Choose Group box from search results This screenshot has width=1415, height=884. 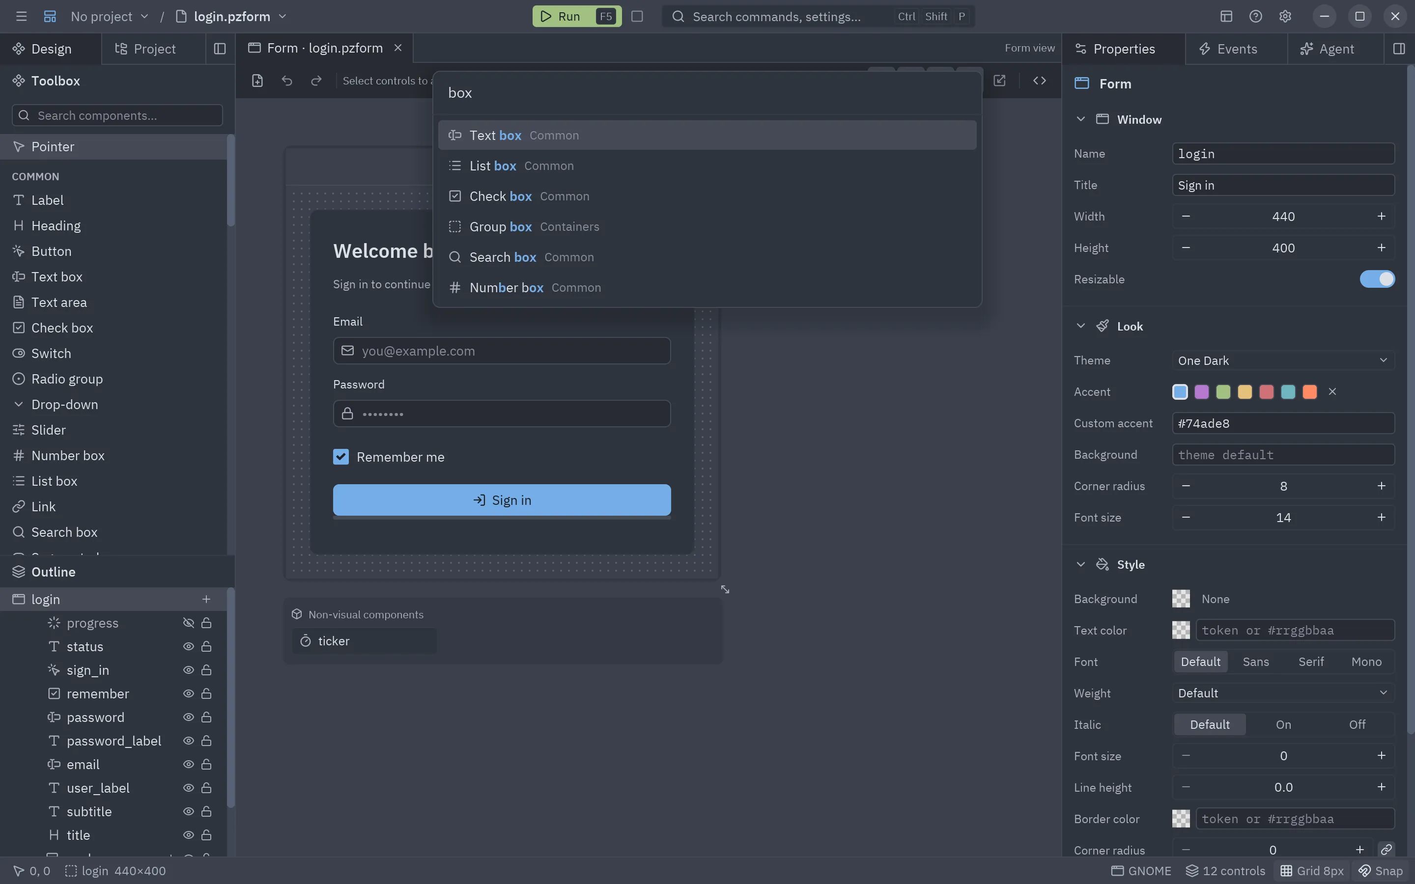pos(707,226)
